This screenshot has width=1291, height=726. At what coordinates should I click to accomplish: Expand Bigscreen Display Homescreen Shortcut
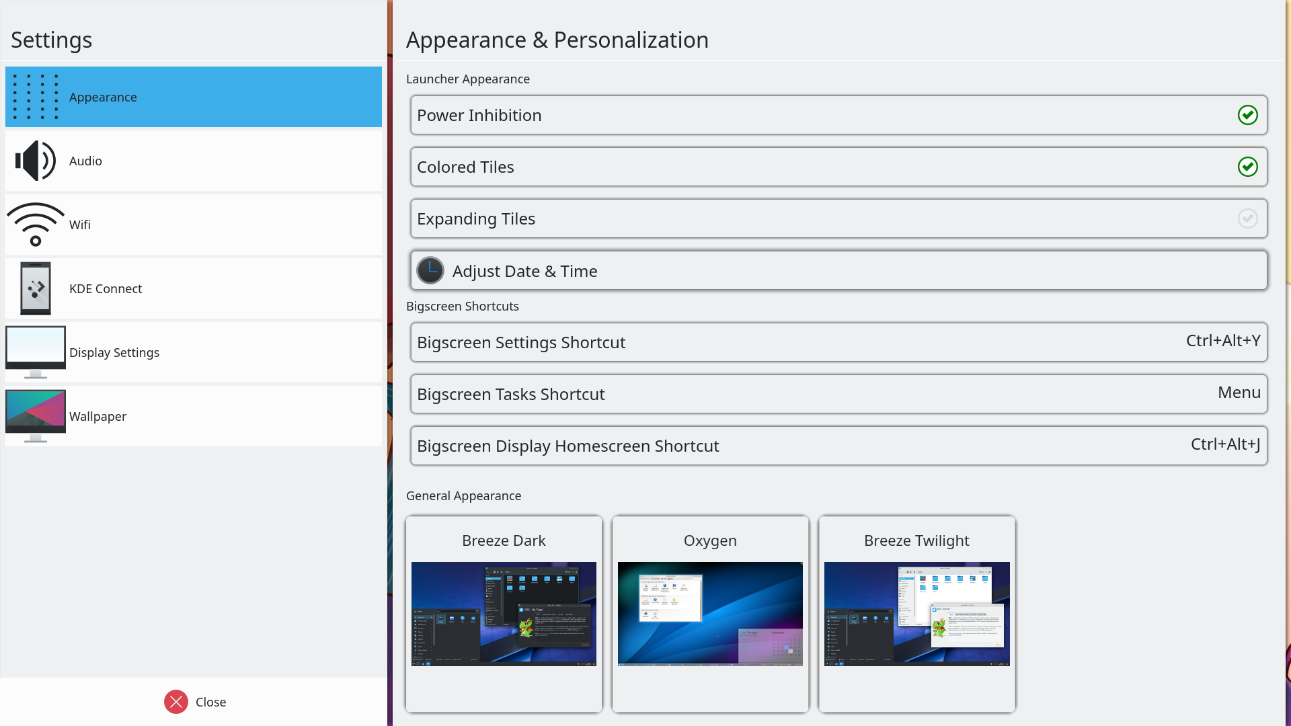[x=838, y=445]
